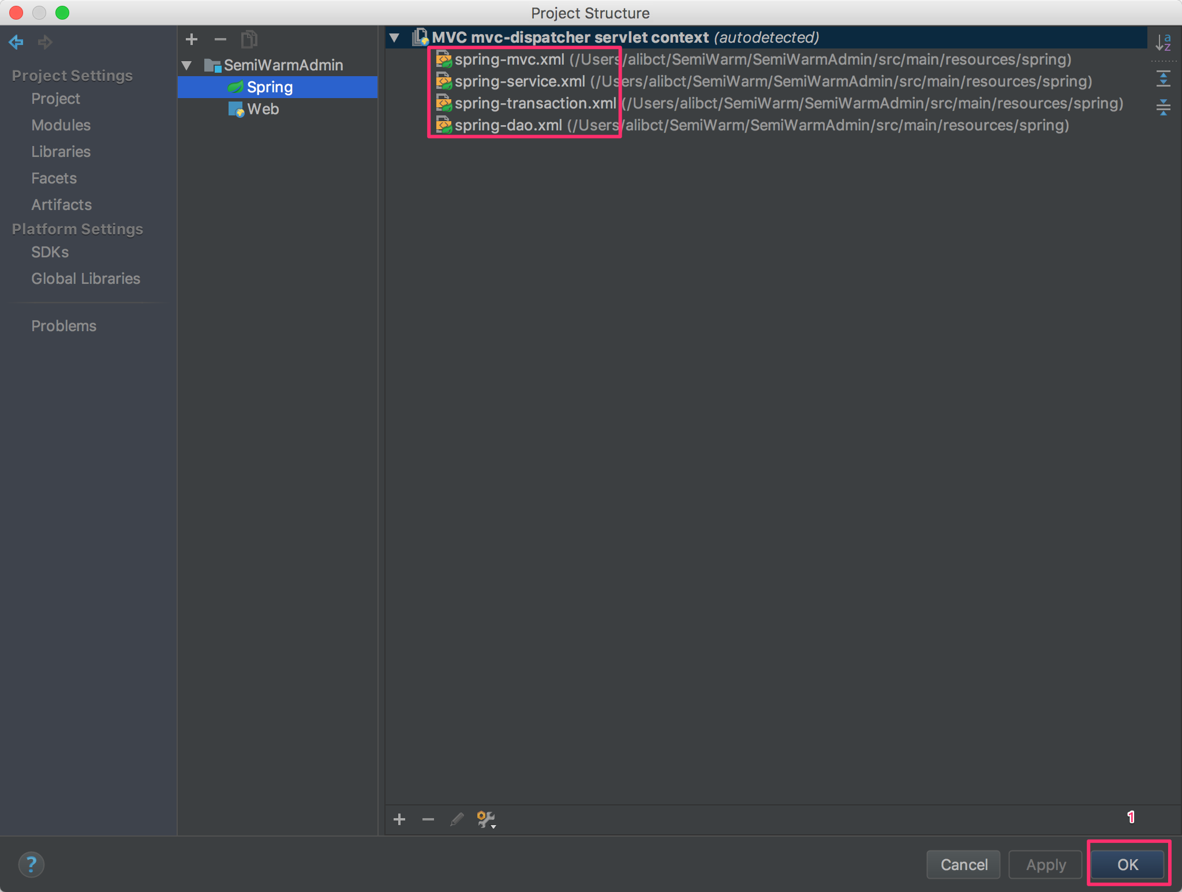This screenshot has height=892, width=1182.
Task: Select spring-mvc.xml file name
Action: [510, 59]
